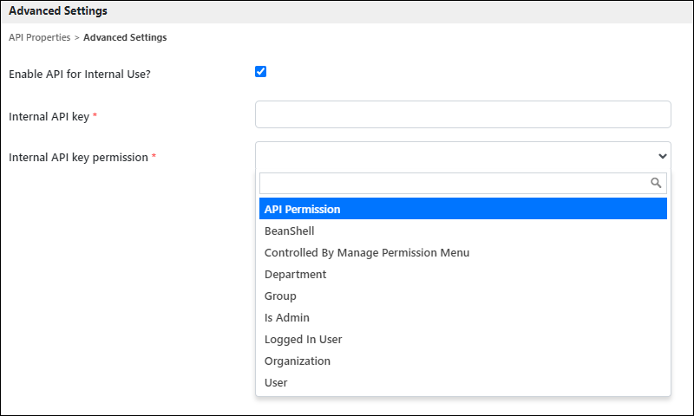Click the magnifier icon in dropdown search
694x416 pixels.
click(656, 183)
